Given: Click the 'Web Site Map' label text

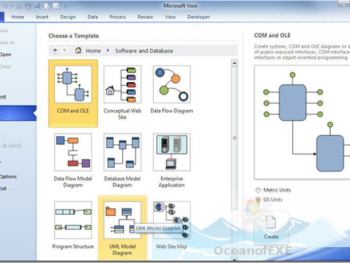Looking at the screenshot, I should 171,246.
